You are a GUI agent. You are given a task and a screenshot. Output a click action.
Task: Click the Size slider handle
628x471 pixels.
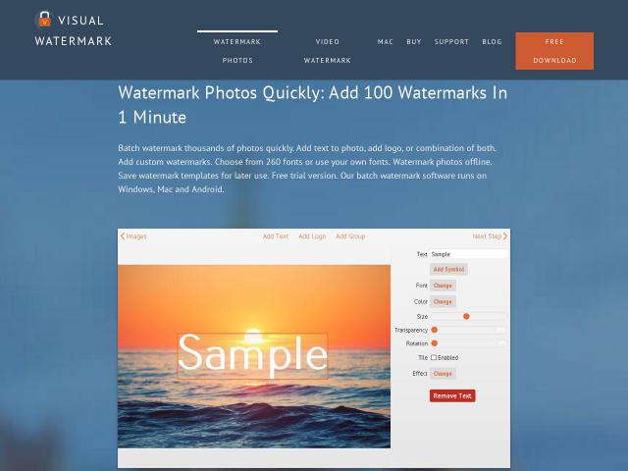coord(466,316)
